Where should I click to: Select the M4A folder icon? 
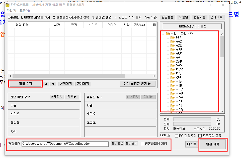pyautogui.click(x=173, y=82)
